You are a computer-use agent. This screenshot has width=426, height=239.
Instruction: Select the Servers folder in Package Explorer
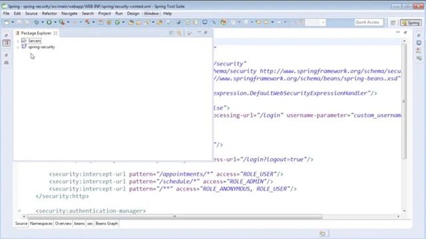[31, 40]
